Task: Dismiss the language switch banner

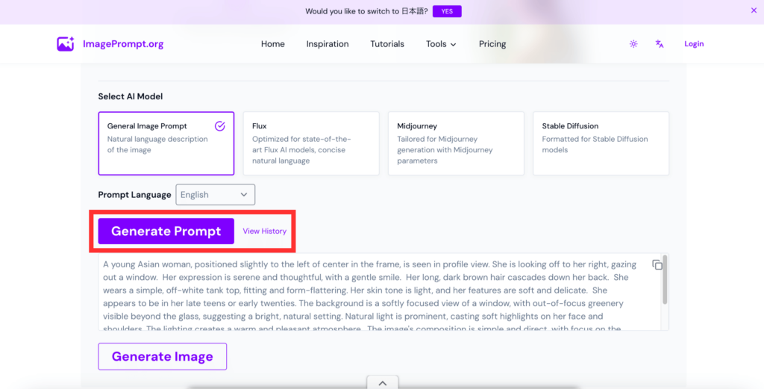Action: [754, 10]
